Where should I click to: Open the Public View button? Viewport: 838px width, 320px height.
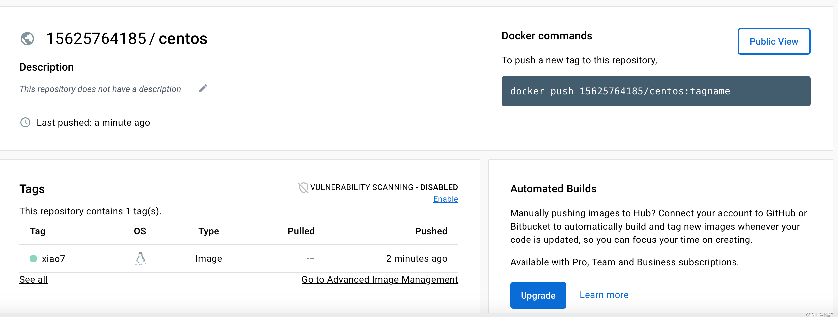click(x=774, y=41)
